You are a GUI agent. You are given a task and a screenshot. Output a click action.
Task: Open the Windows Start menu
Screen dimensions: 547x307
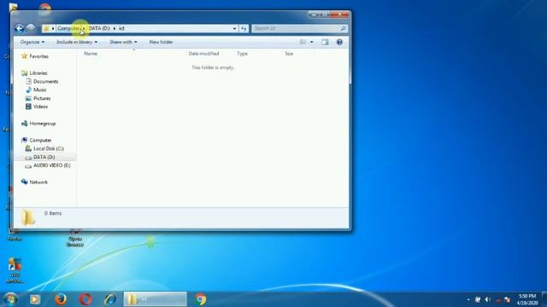[10, 299]
